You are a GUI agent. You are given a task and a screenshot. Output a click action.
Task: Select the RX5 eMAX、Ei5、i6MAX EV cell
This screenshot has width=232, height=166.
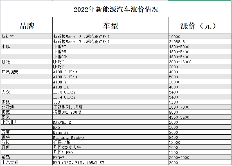[x=110, y=163]
